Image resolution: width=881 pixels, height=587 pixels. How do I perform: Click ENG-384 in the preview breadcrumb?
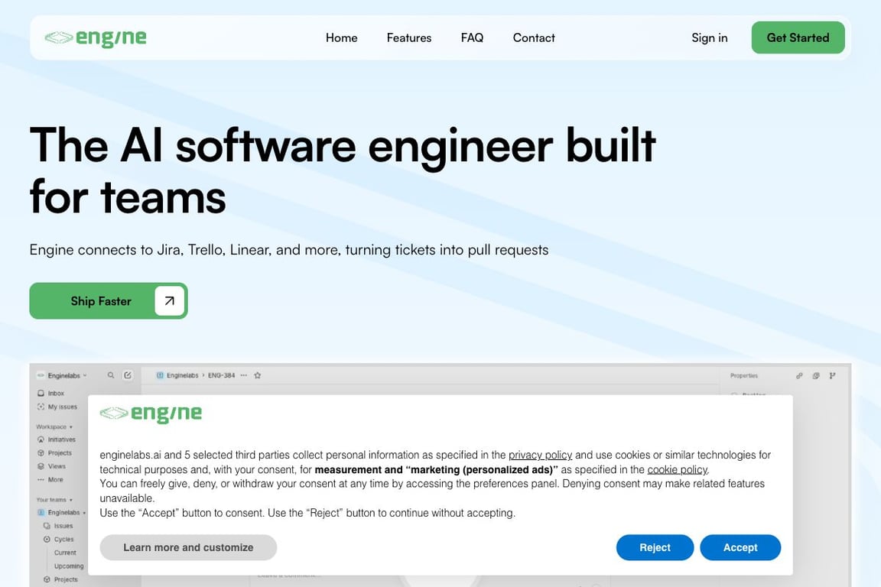click(x=221, y=375)
